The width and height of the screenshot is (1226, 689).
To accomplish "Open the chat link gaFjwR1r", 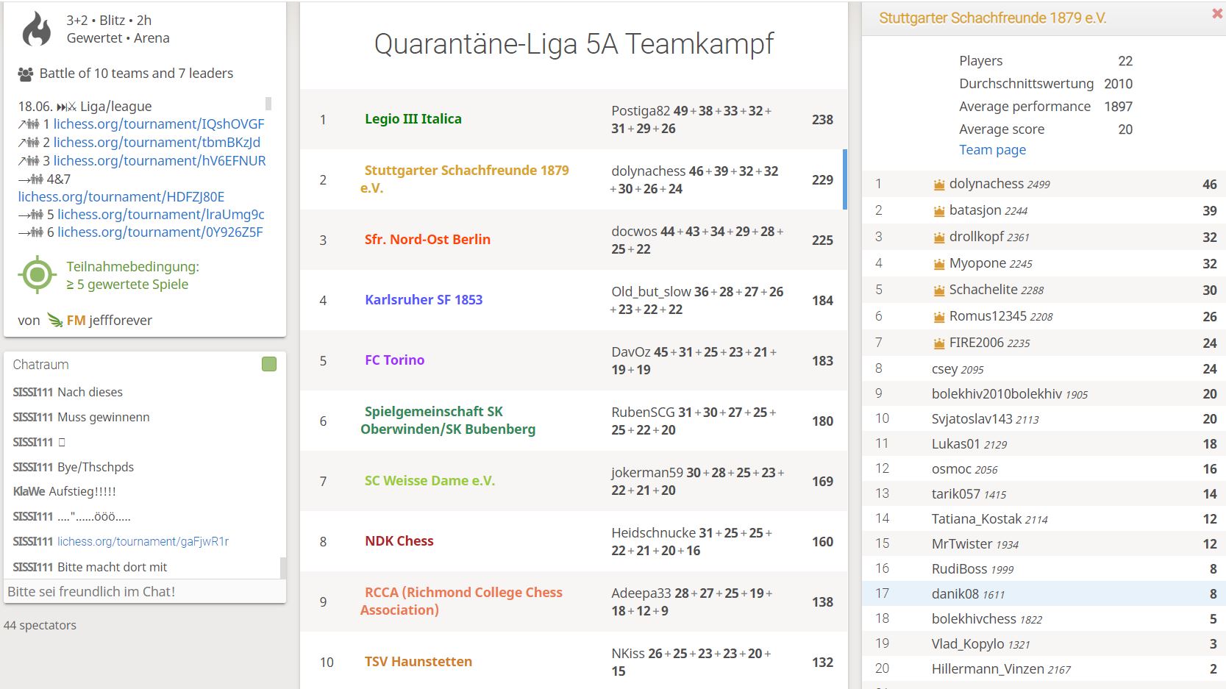I will 143,542.
